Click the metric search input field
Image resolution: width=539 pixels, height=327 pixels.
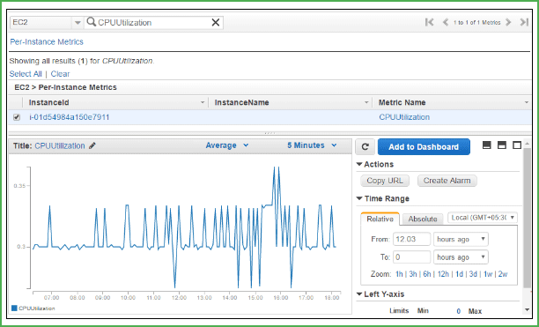153,23
